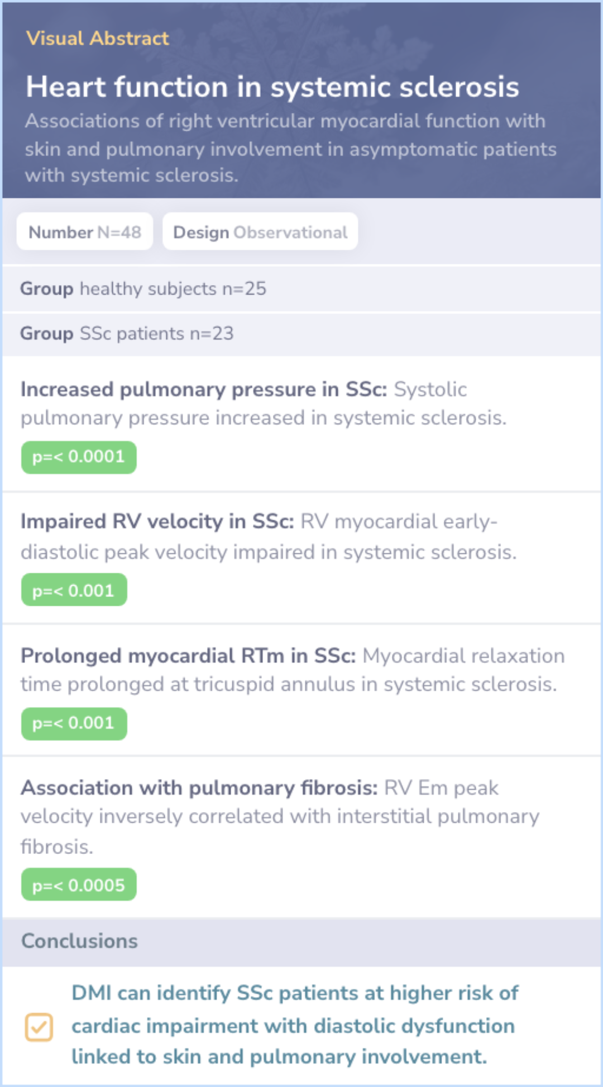Click the SSc patients n=23 group row
Image resolution: width=603 pixels, height=1087 pixels.
point(127,333)
